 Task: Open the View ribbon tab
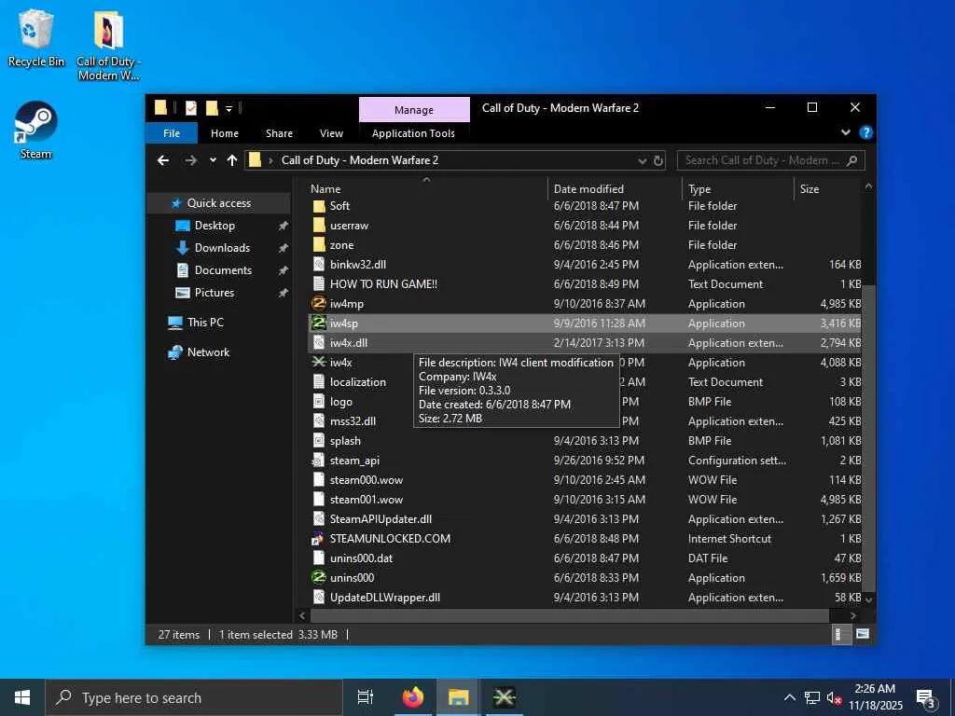331,133
